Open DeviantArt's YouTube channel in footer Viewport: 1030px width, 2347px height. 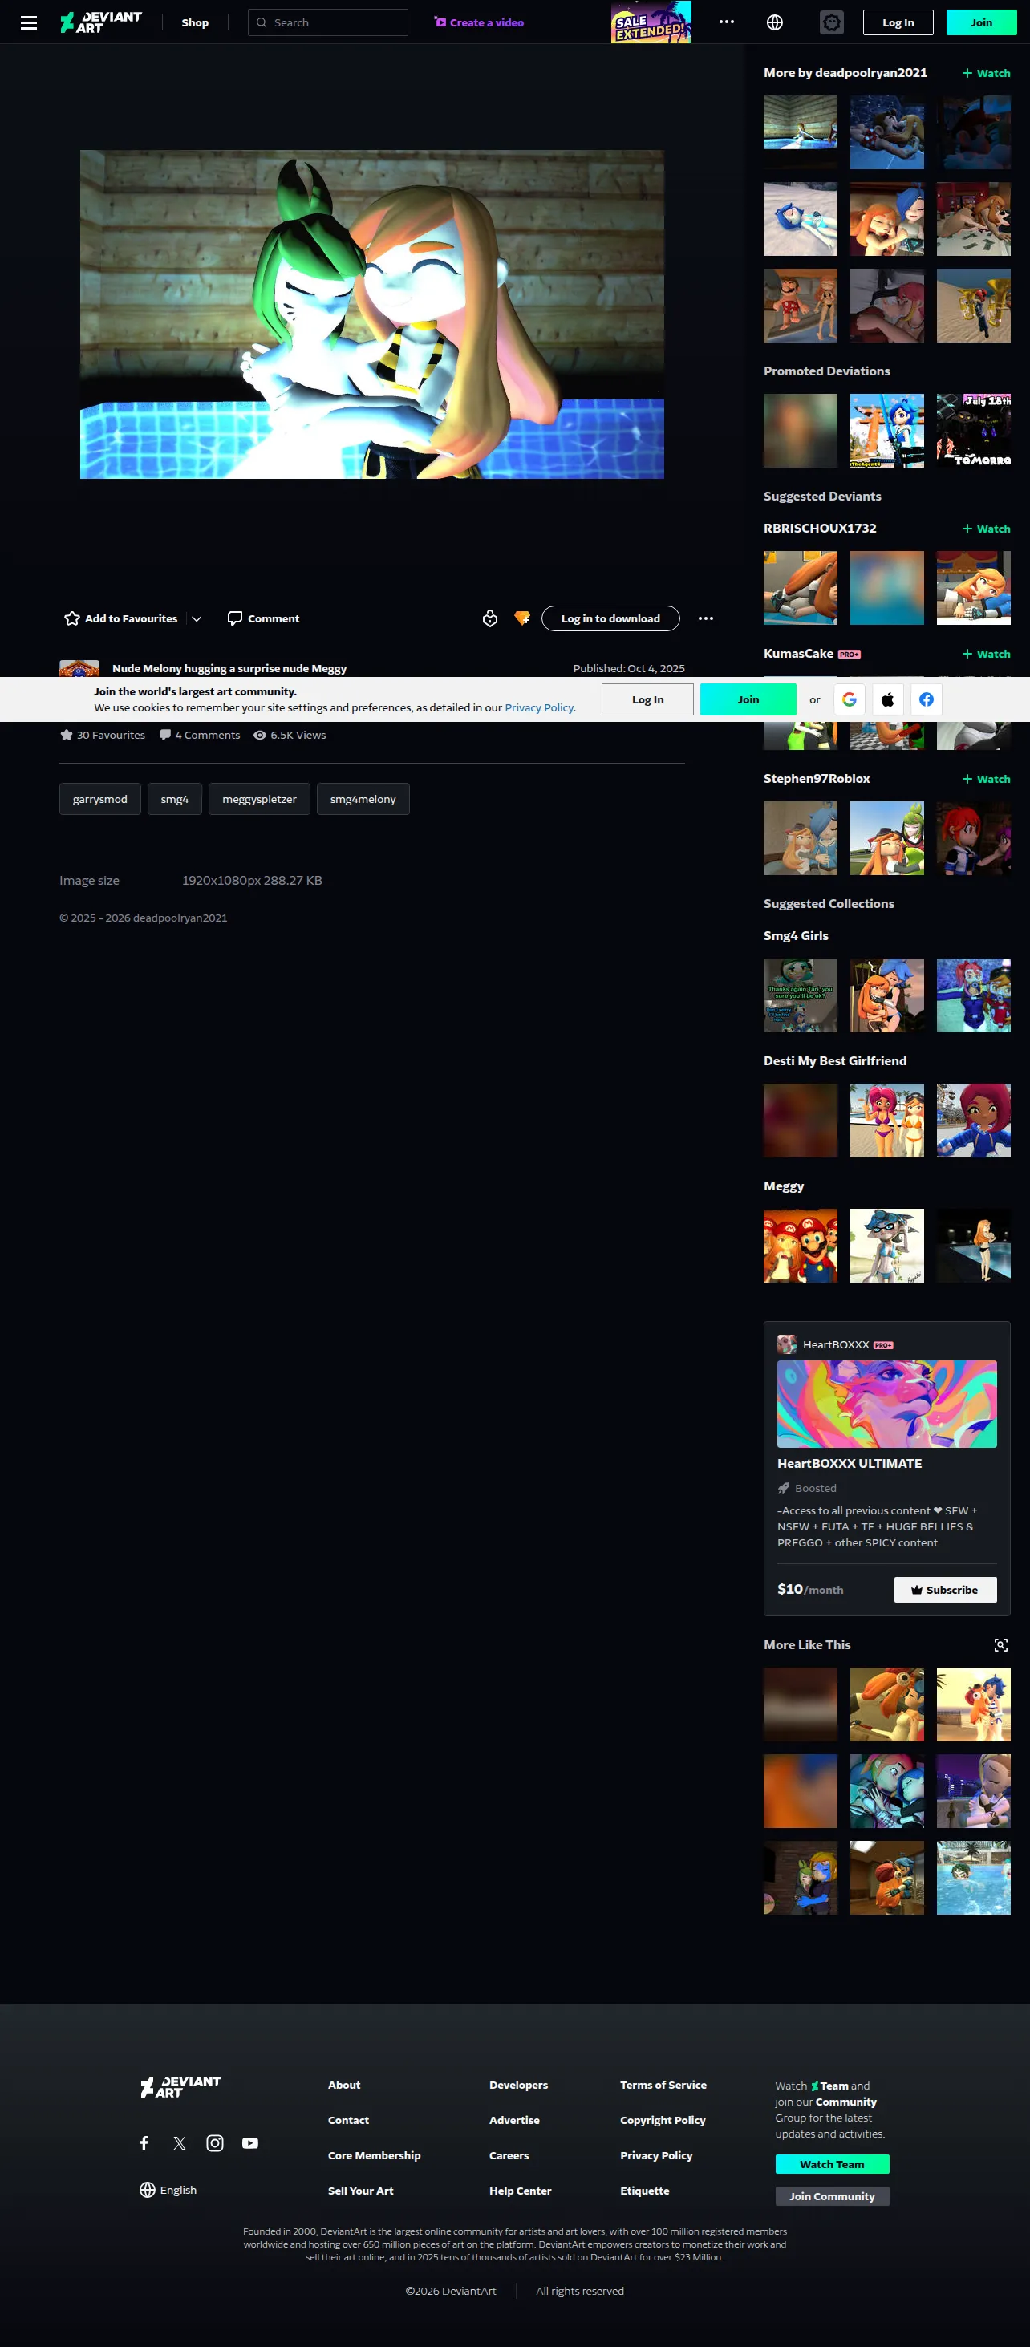coord(249,2143)
